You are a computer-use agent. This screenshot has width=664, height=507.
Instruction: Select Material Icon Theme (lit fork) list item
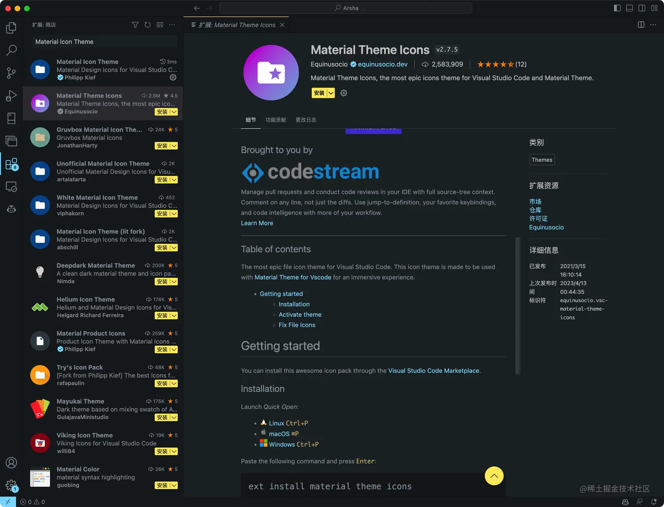click(103, 239)
